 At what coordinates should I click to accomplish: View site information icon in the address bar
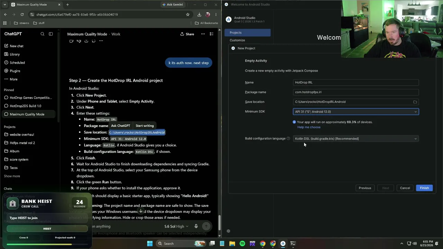pos(32,15)
